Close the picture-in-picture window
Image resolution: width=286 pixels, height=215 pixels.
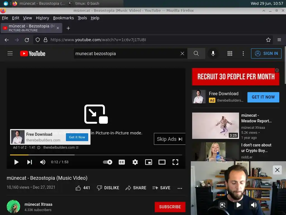click(277, 170)
